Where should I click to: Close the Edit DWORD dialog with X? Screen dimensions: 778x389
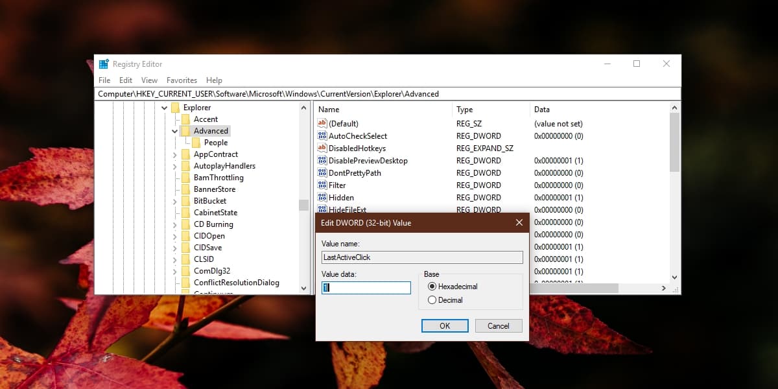[519, 222]
